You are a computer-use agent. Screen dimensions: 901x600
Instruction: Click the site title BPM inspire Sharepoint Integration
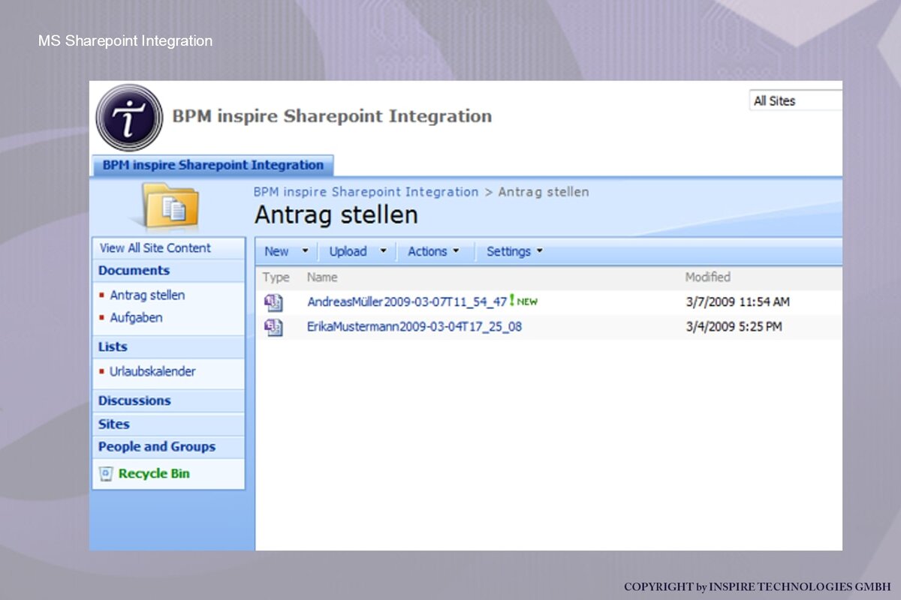[x=332, y=116]
